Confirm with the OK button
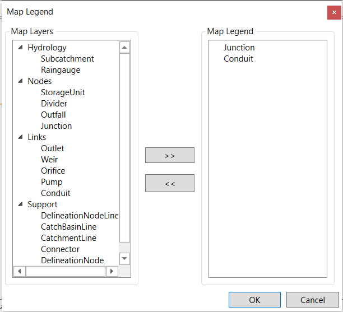 coord(254,300)
